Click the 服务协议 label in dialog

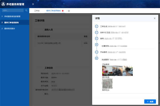point(106,90)
